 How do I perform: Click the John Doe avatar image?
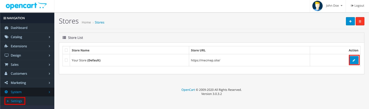pos(317,6)
